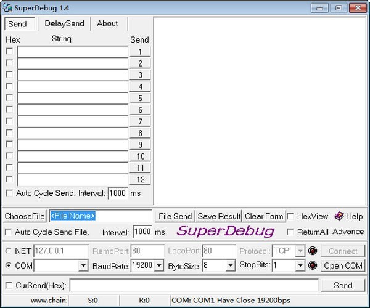Click Send button 5

click(140, 98)
